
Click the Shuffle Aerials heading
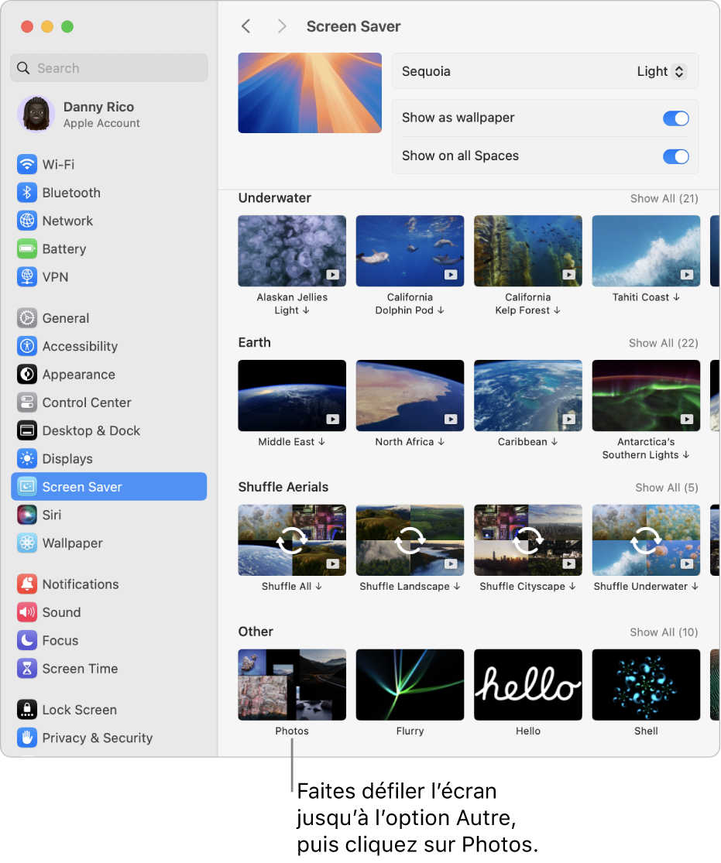point(283,487)
